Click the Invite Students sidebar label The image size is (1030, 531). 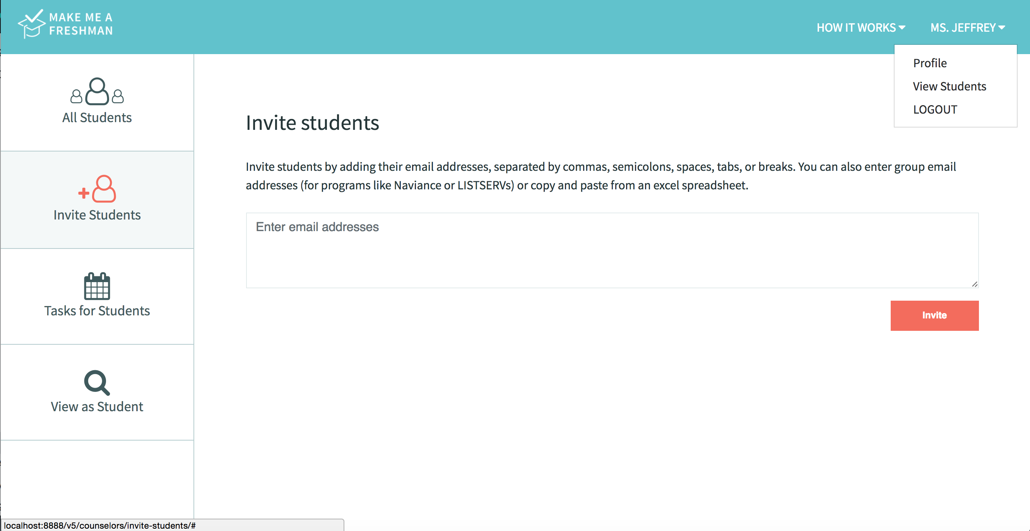(97, 215)
